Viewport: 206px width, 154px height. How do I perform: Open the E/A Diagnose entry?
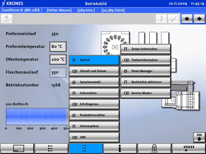click(94, 104)
